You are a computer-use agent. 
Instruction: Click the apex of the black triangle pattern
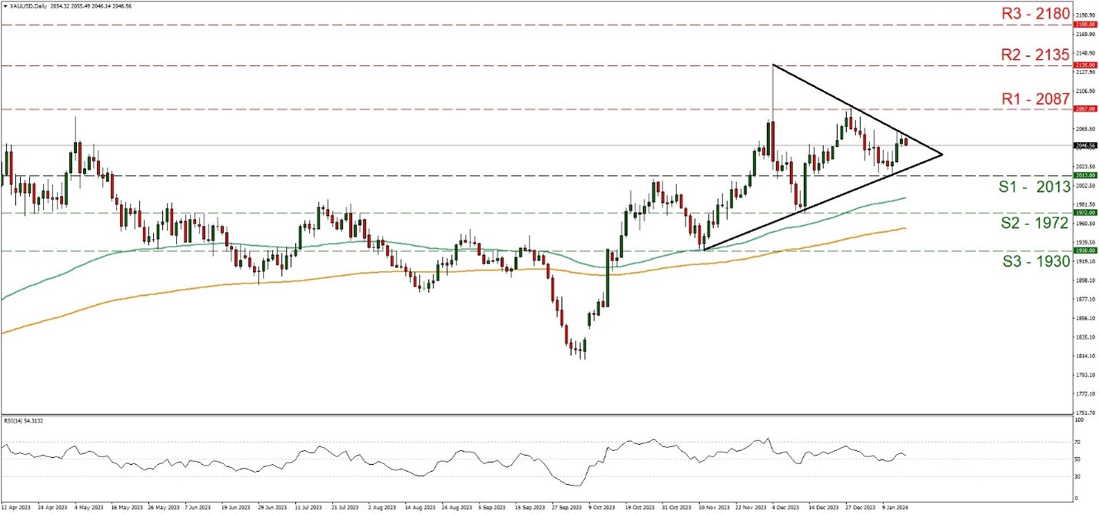pos(941,155)
